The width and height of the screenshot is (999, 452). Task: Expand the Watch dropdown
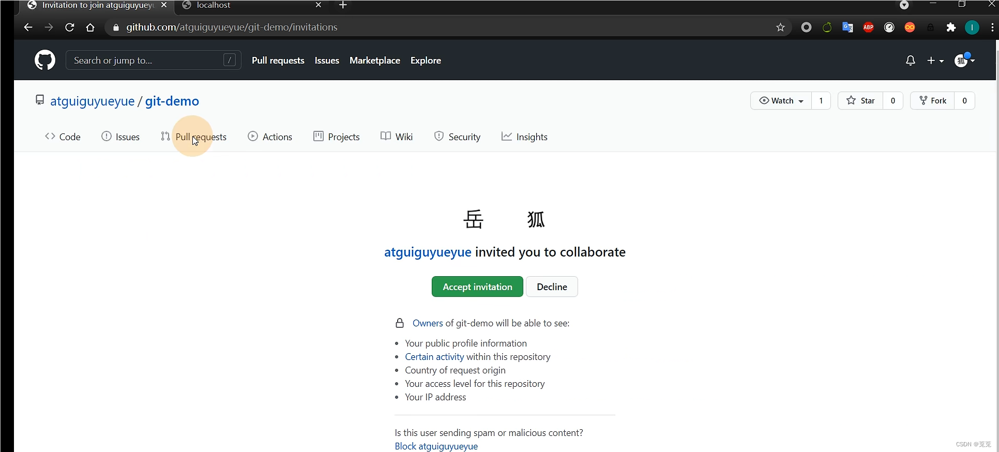click(x=781, y=101)
